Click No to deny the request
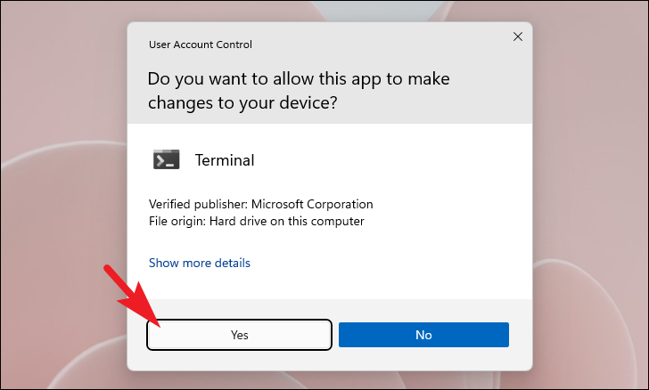This screenshot has width=649, height=390. [423, 335]
